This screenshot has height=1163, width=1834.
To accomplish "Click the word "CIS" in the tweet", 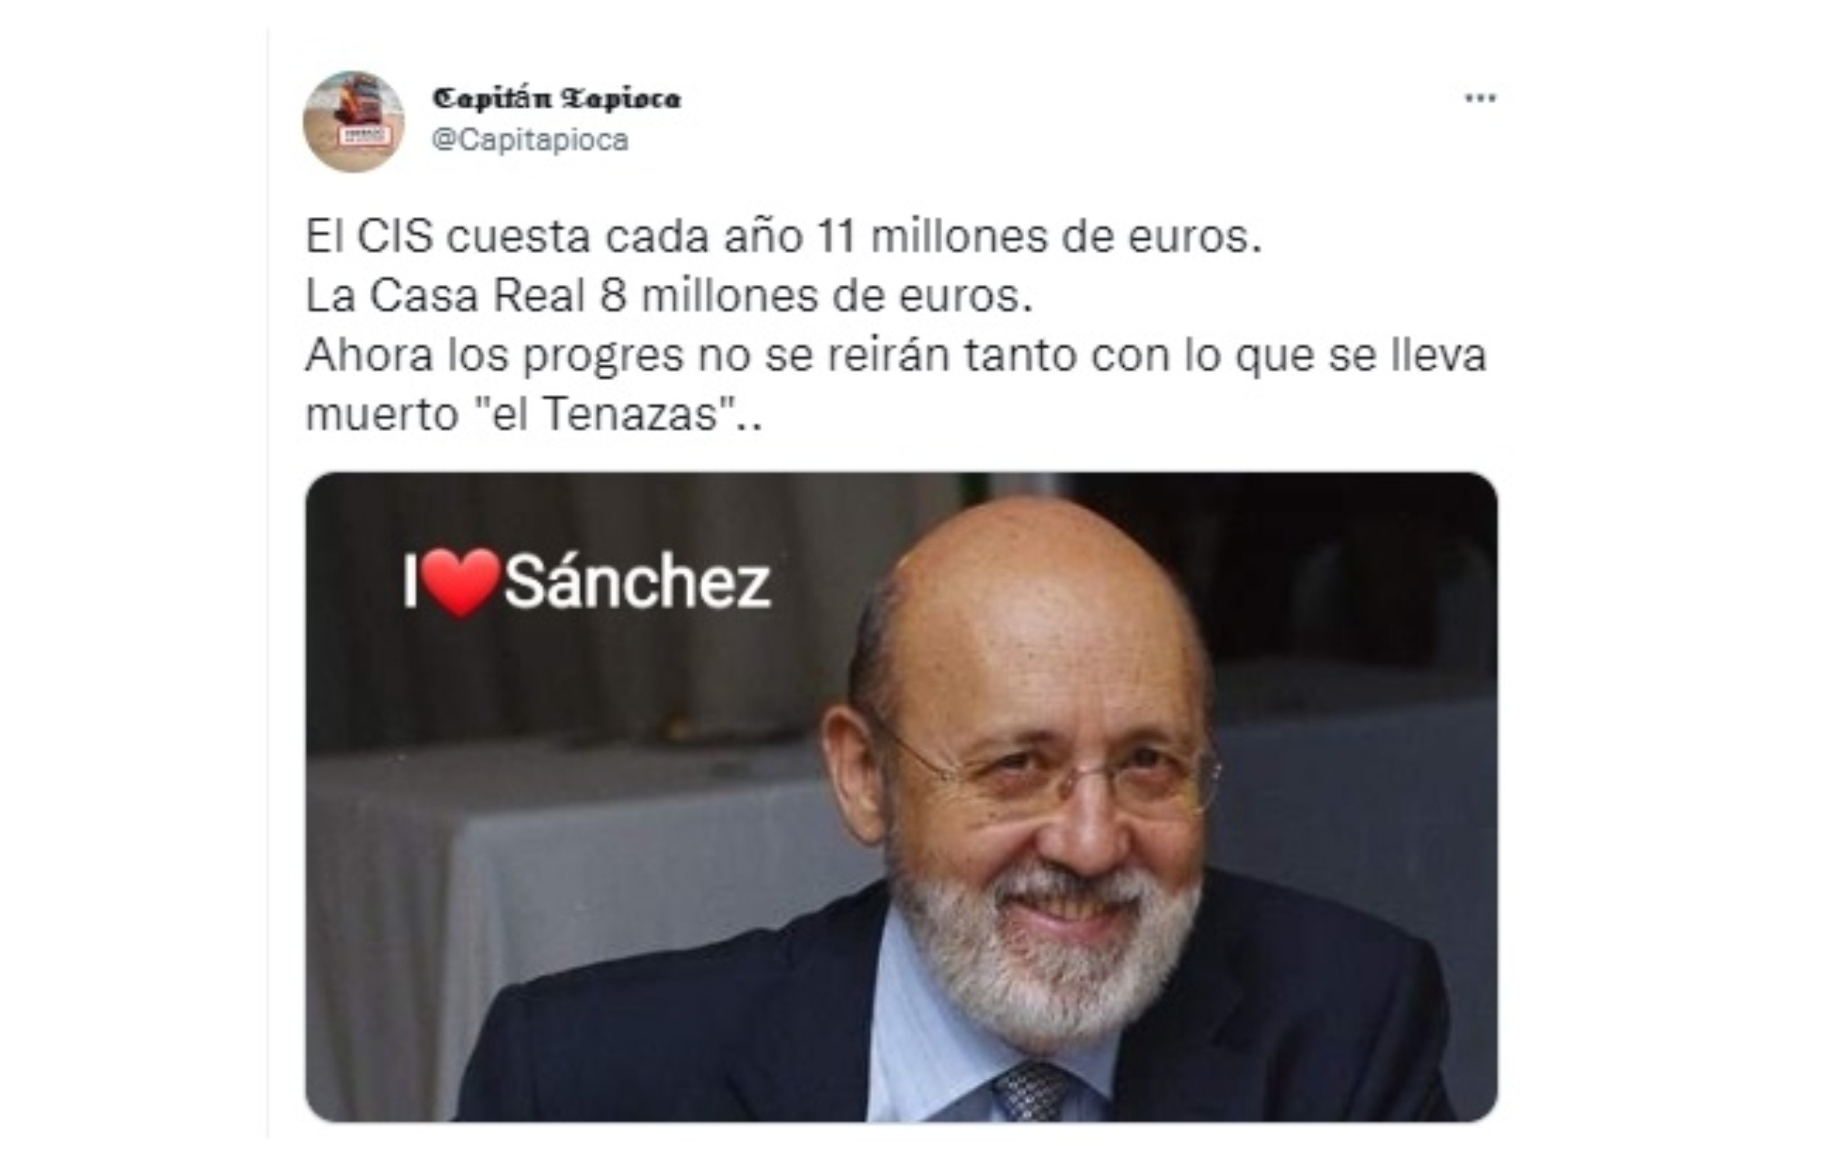I will (394, 237).
